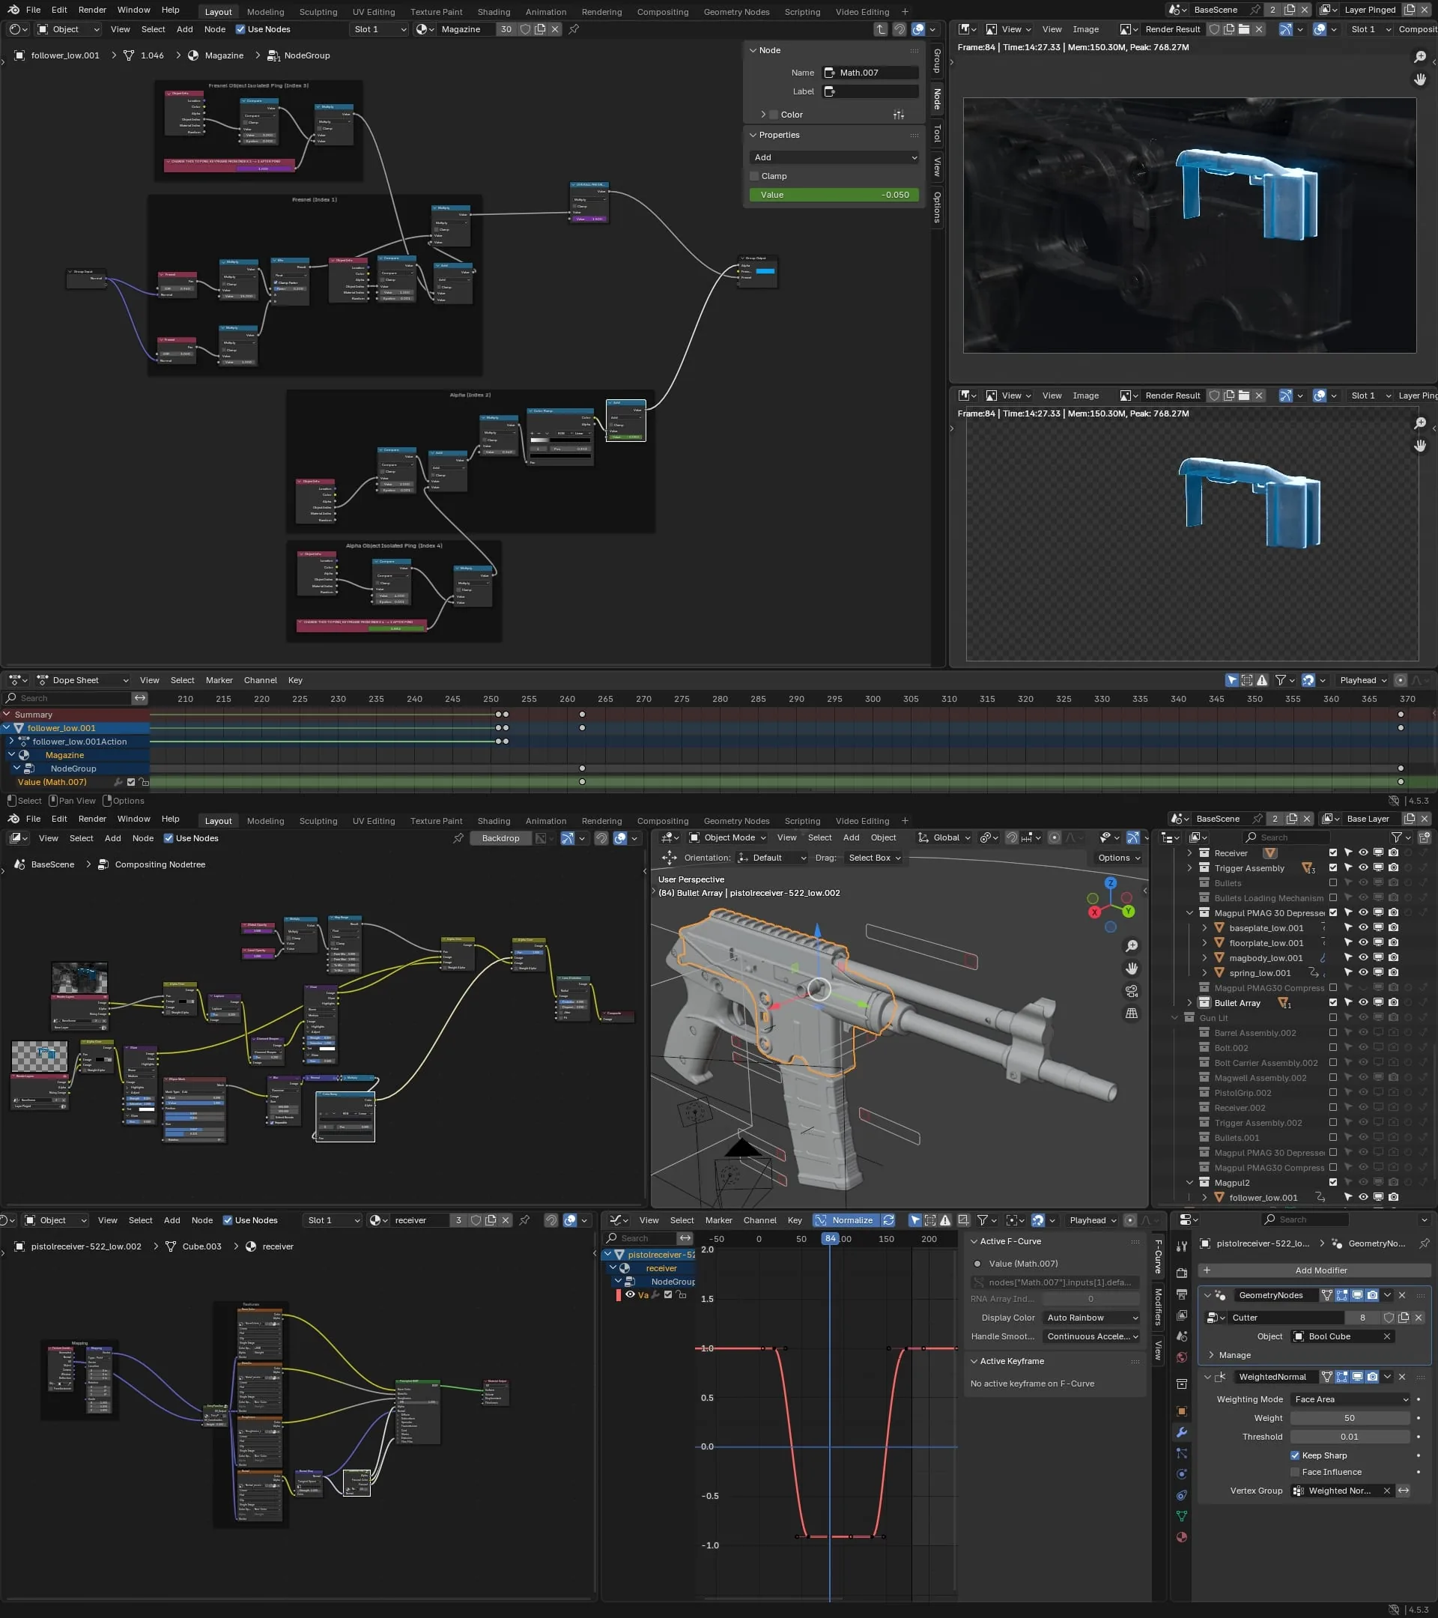This screenshot has height=1618, width=1438.
Task: Select the Value (Math.007) channel in Dope Sheet
Action: [x=52, y=782]
